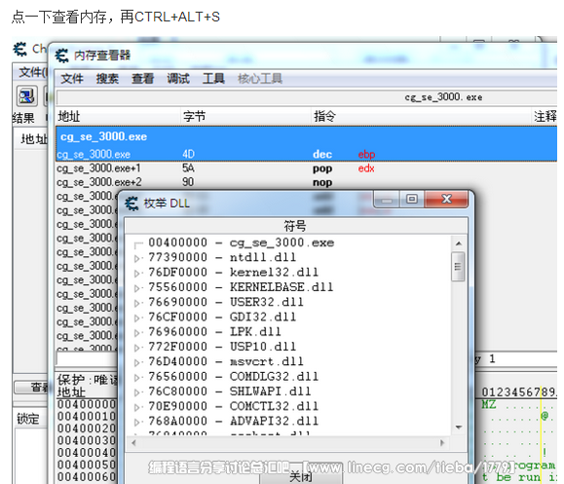Open the 搜索 menu
564x484 pixels.
(x=107, y=78)
